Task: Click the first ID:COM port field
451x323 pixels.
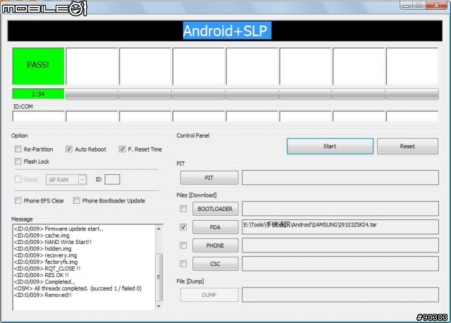Action: pos(38,116)
